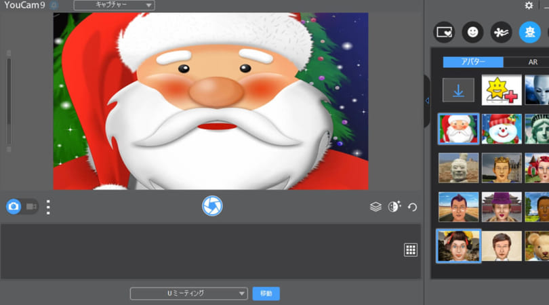Select the crowned king avatar

[502, 167]
